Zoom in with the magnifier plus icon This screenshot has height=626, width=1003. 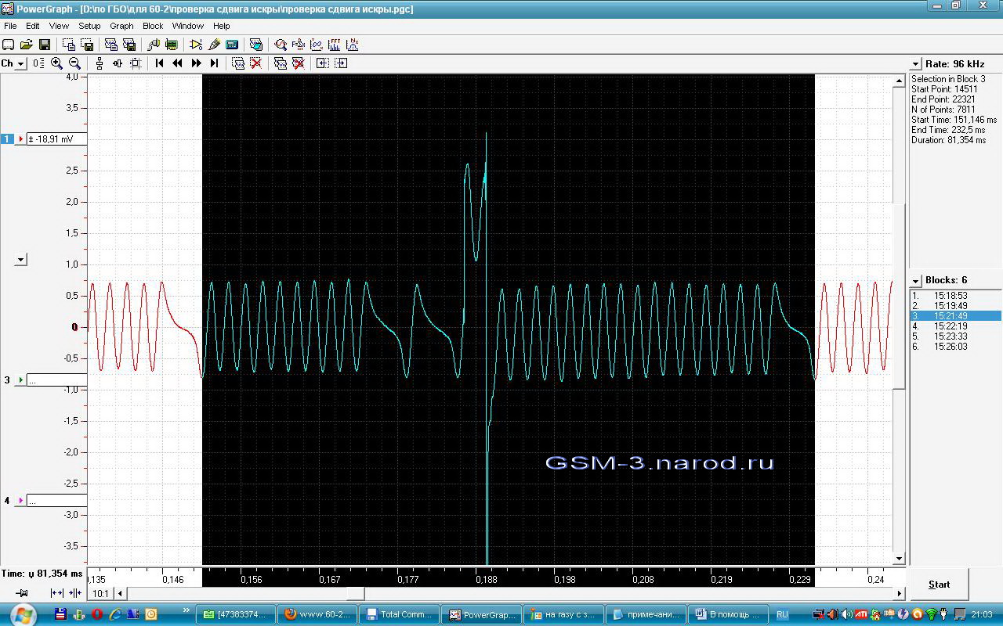coord(56,63)
